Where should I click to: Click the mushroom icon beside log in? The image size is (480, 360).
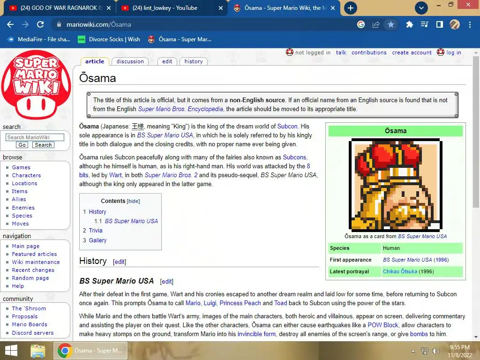(x=441, y=52)
